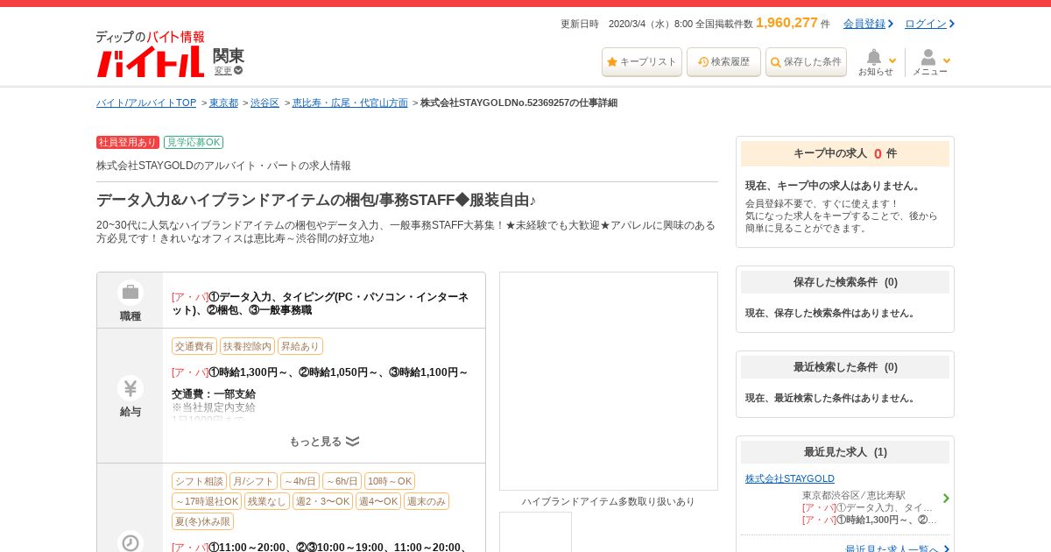Click the 職種 briefcase icon
The width and height of the screenshot is (1051, 552).
(130, 292)
